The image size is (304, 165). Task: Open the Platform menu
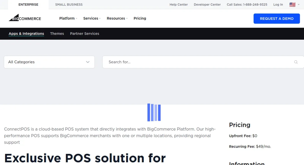(68, 18)
